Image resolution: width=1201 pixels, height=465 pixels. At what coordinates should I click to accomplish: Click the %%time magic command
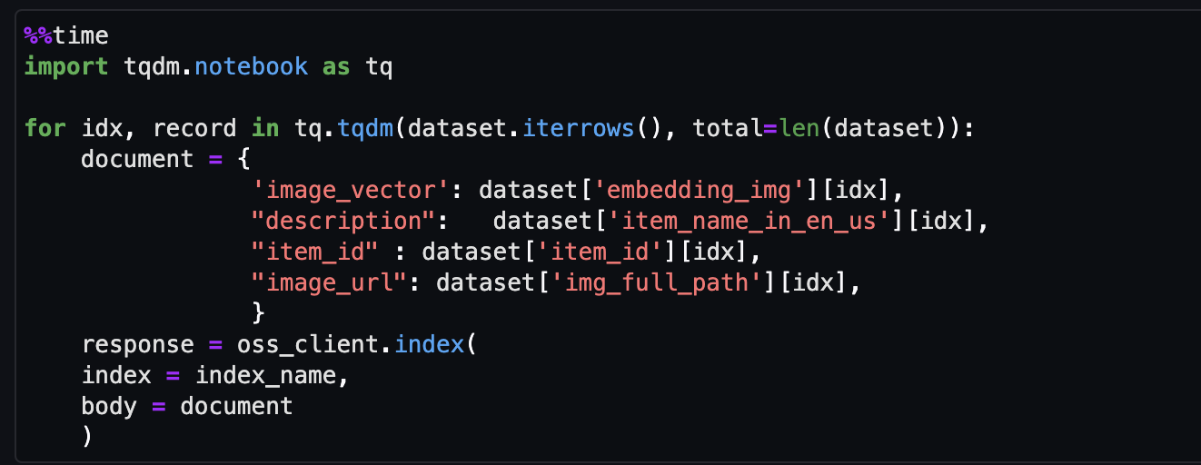(x=66, y=36)
